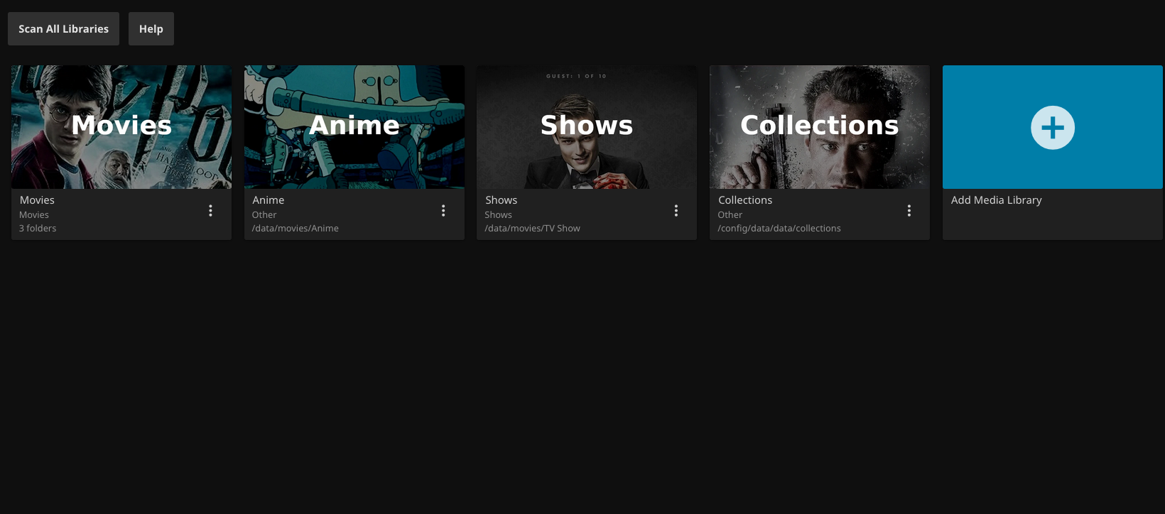Image resolution: width=1165 pixels, height=514 pixels.
Task: Click the Anime card name below the image
Action: (269, 200)
